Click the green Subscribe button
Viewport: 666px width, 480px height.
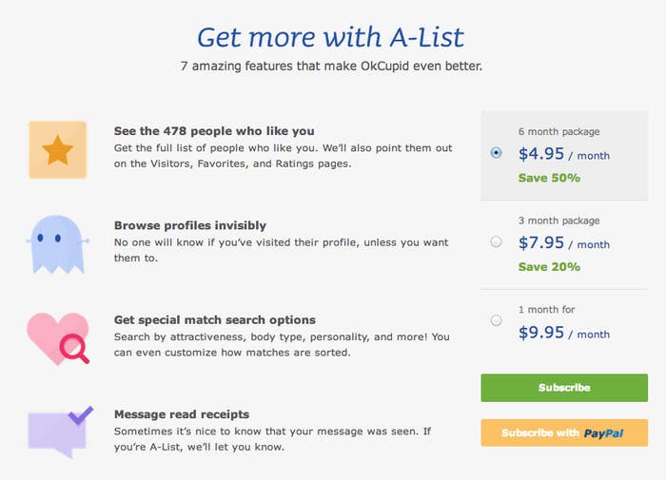564,388
